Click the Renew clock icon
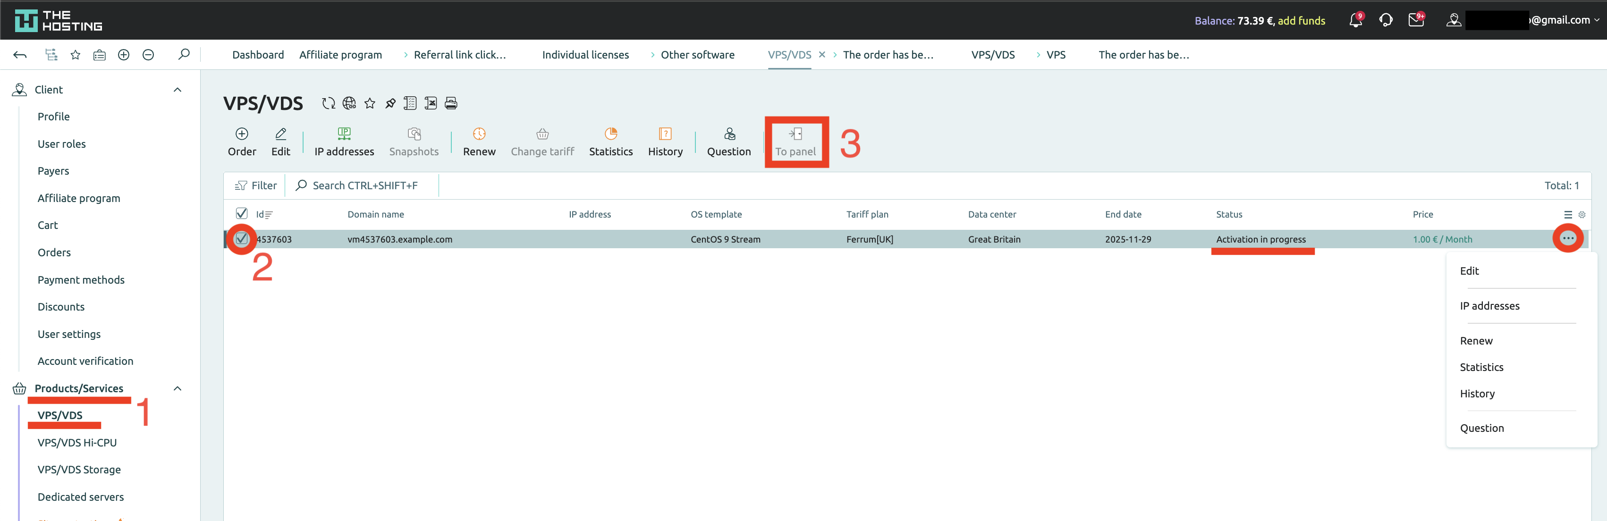The width and height of the screenshot is (1607, 521). click(x=479, y=134)
